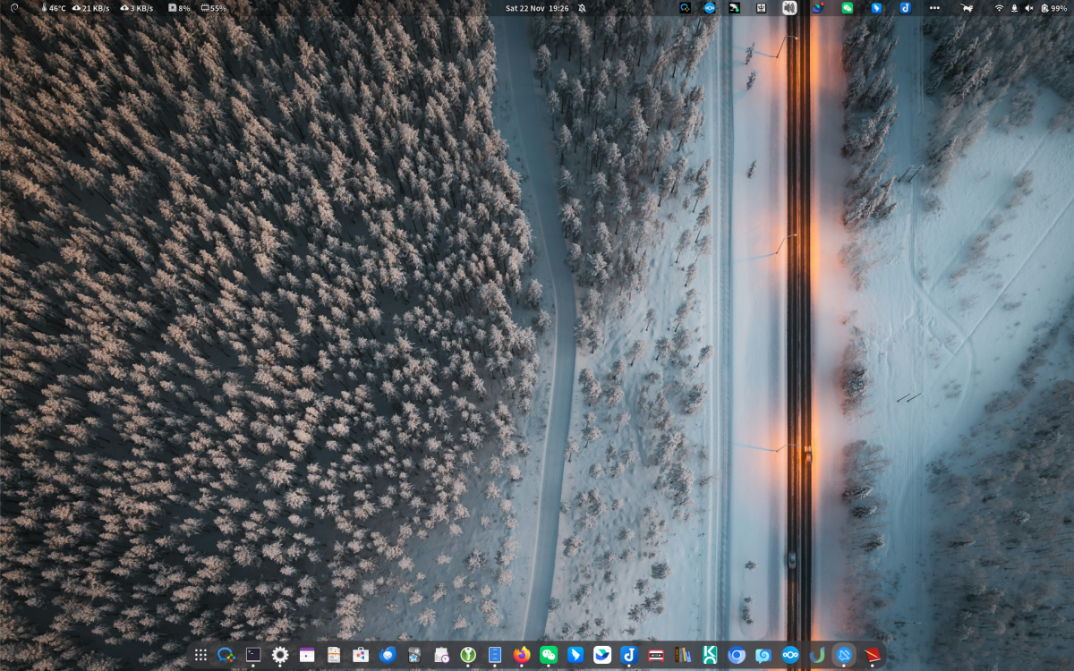Open Firefox from the dock
Screen dimensions: 1074x671
tap(521, 656)
